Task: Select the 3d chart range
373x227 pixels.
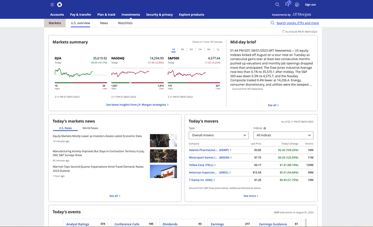Action: [x=182, y=49]
